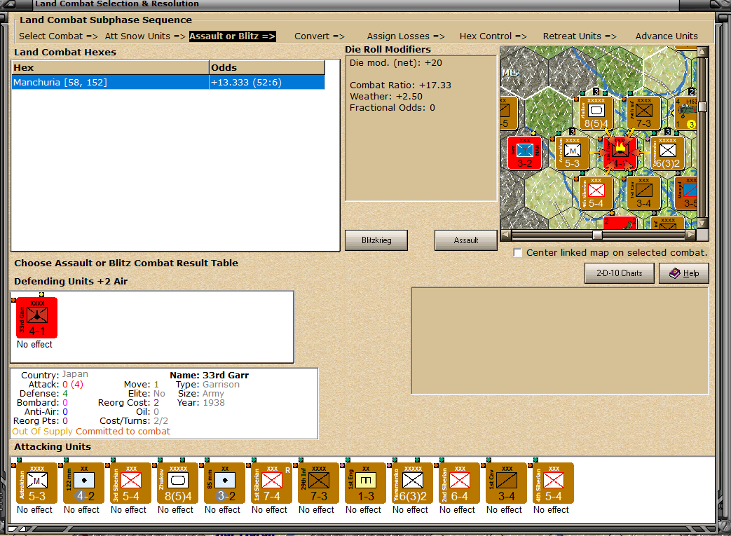The width and height of the screenshot is (731, 536).
Task: Click the Hex column header
Action: [x=110, y=67]
